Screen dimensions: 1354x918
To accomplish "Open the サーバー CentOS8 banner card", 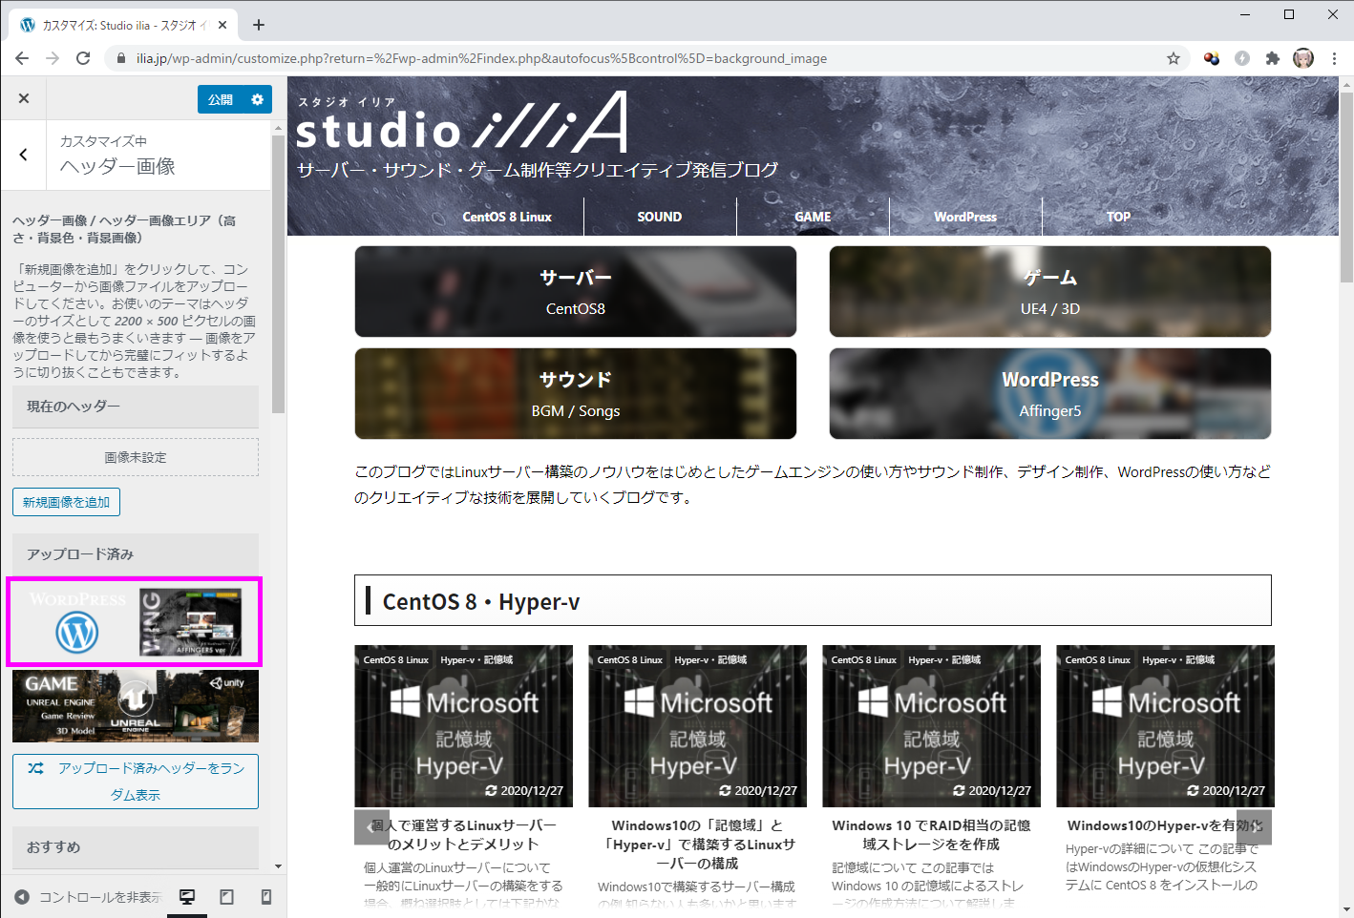I will pyautogui.click(x=576, y=291).
